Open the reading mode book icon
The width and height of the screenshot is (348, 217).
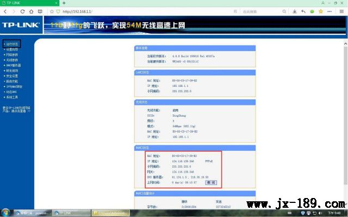[x=40, y=11]
